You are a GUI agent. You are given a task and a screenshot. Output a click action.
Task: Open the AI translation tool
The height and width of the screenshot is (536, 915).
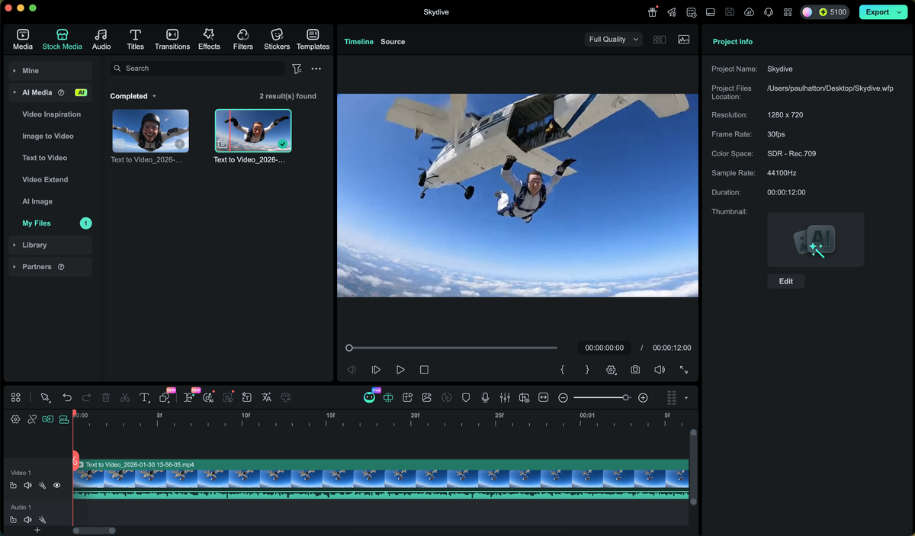pyautogui.click(x=266, y=397)
